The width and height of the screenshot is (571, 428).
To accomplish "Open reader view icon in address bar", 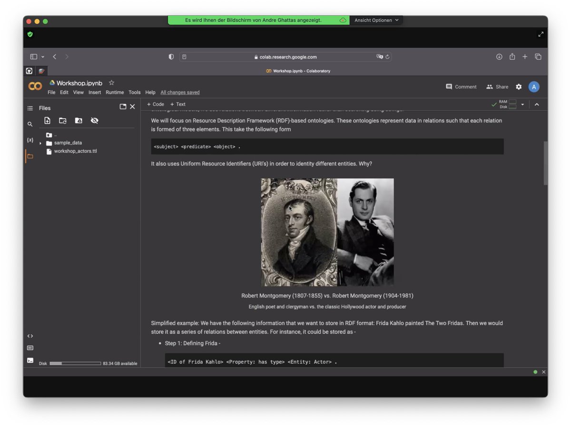I will tap(184, 57).
